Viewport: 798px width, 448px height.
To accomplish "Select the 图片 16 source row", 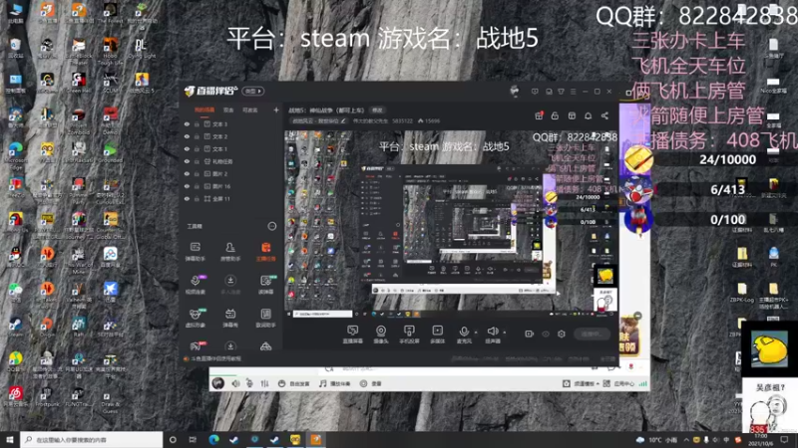I will [231, 186].
